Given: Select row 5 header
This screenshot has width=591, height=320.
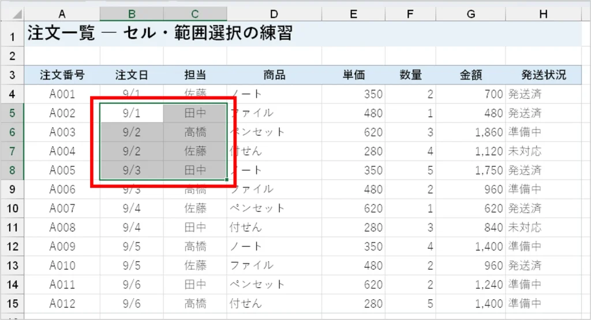Looking at the screenshot, I should click(x=12, y=113).
